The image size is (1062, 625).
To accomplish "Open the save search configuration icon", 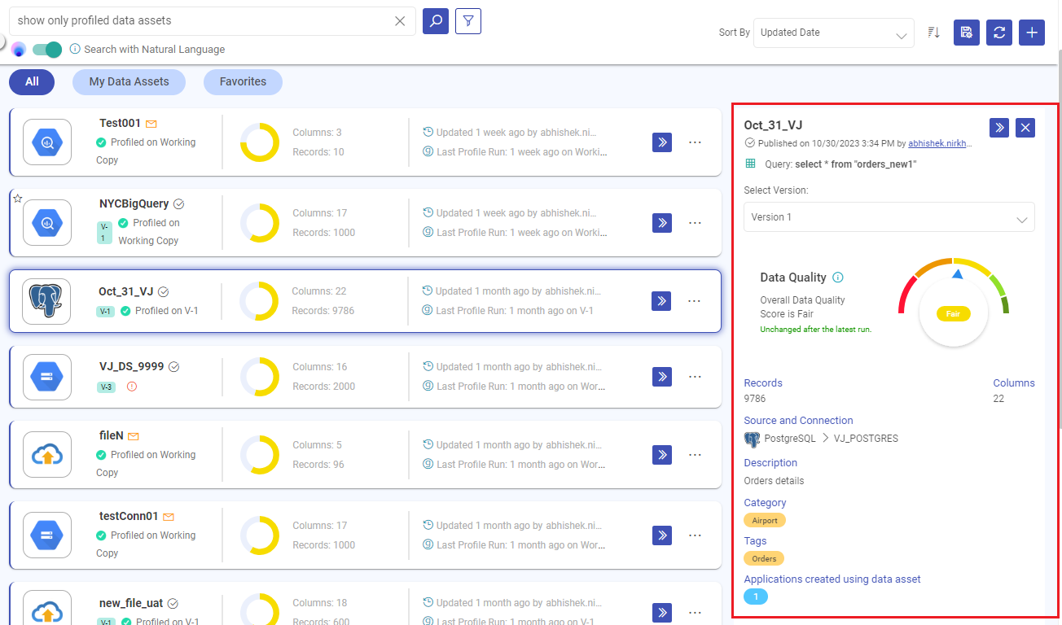I will click(966, 33).
